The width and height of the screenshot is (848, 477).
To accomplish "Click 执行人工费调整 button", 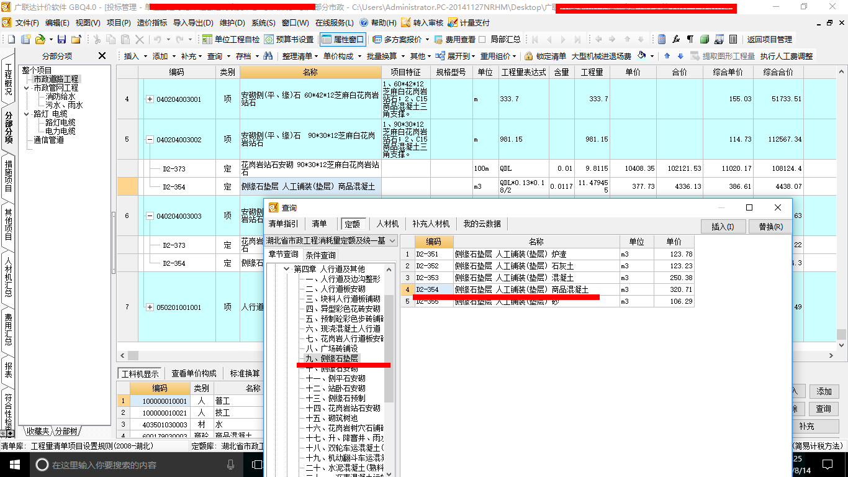I will pyautogui.click(x=786, y=56).
